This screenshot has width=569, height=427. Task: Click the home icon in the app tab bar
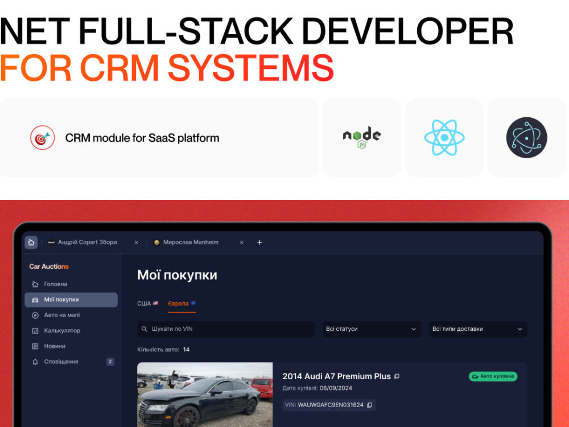(x=31, y=242)
